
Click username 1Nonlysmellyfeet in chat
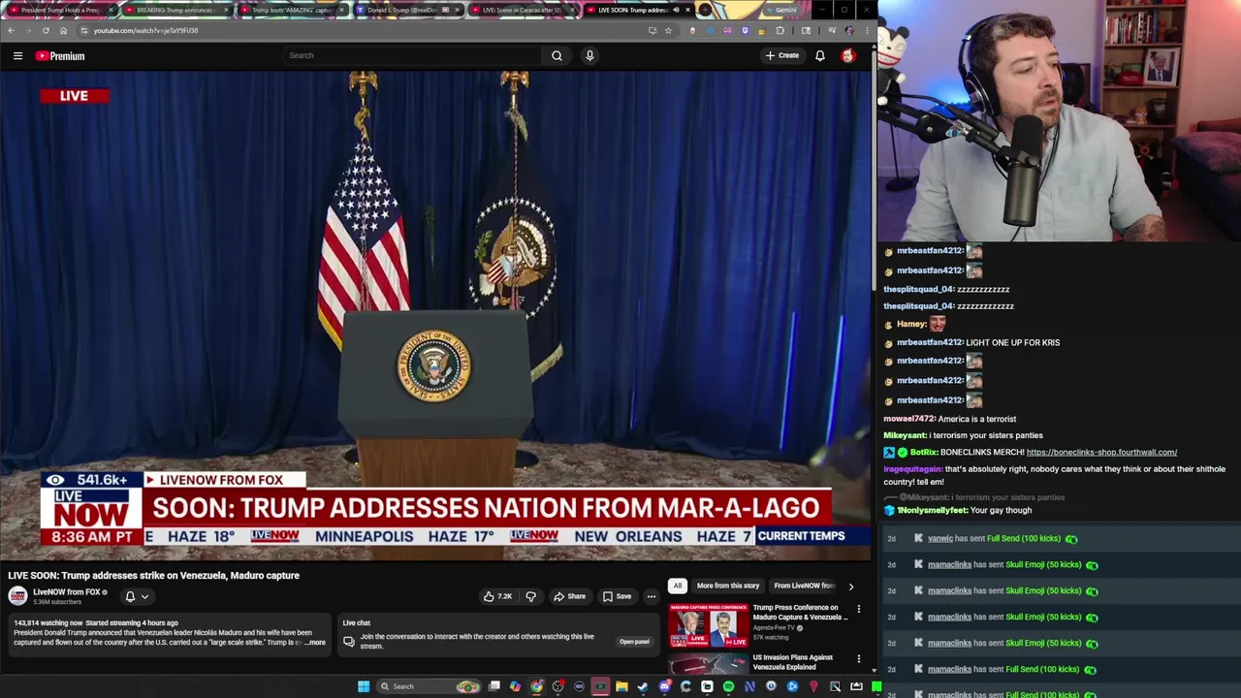932,510
